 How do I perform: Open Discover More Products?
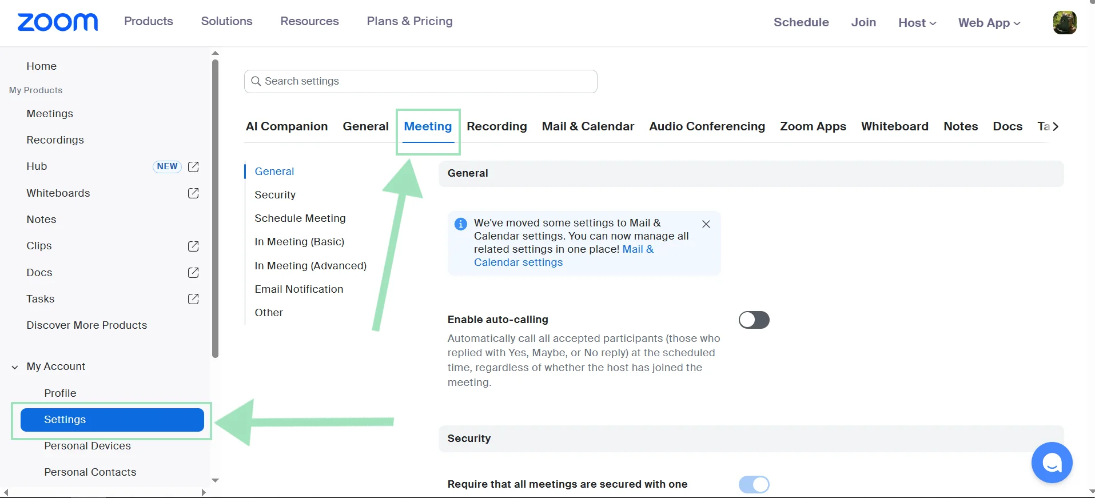pos(87,325)
